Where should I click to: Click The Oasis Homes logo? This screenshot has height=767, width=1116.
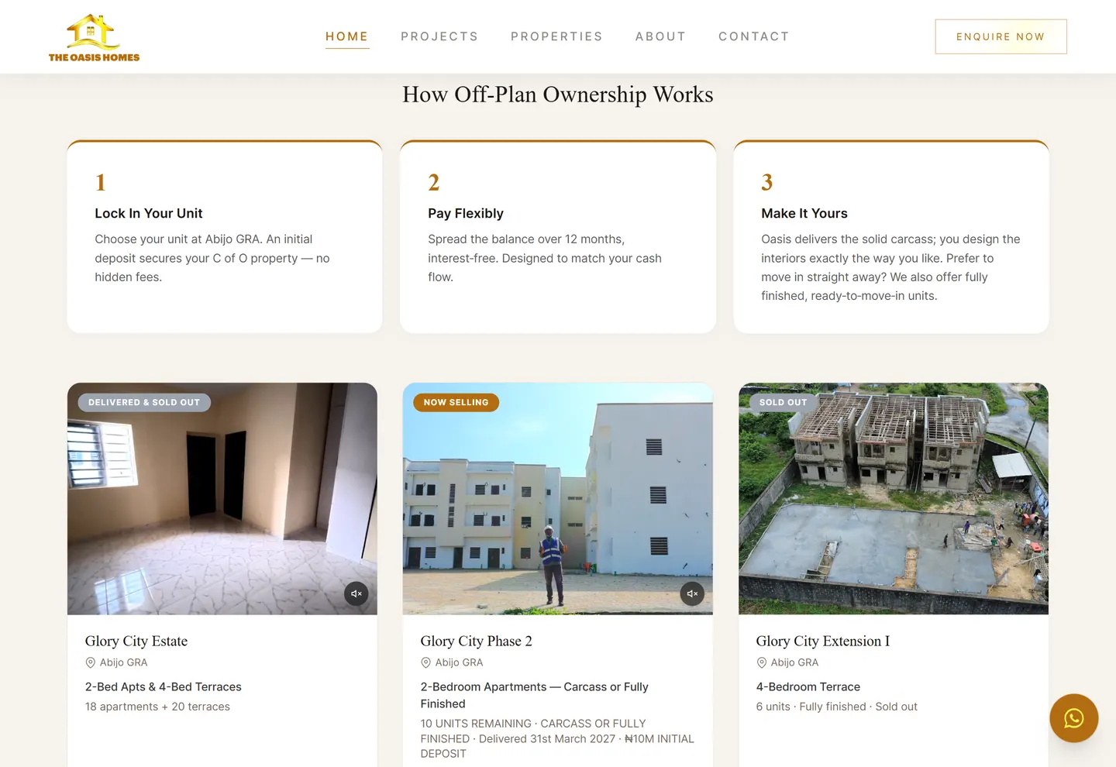[x=94, y=37]
